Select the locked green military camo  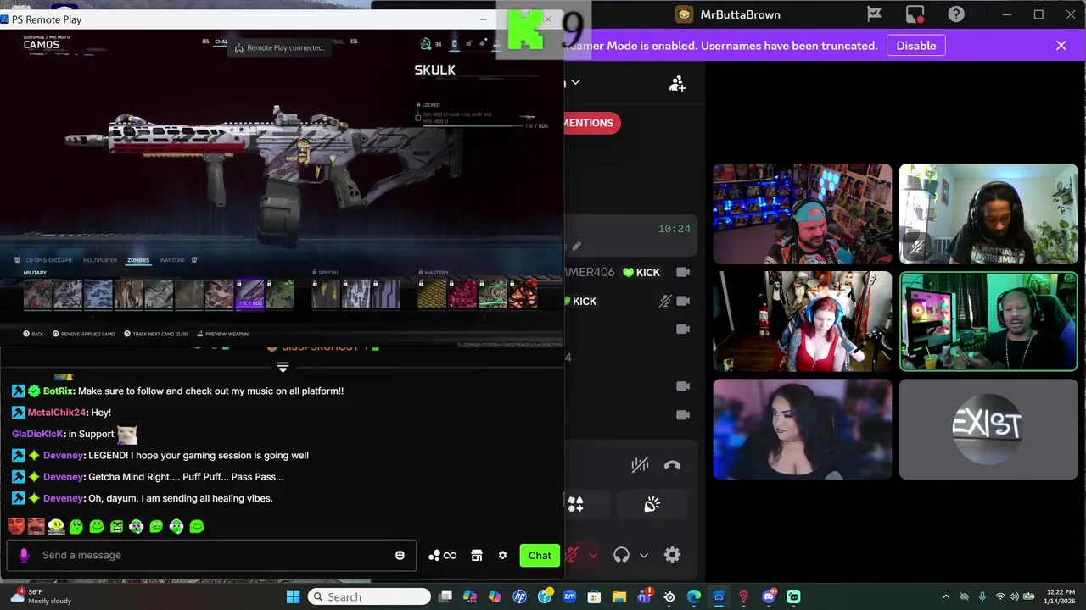point(280,293)
